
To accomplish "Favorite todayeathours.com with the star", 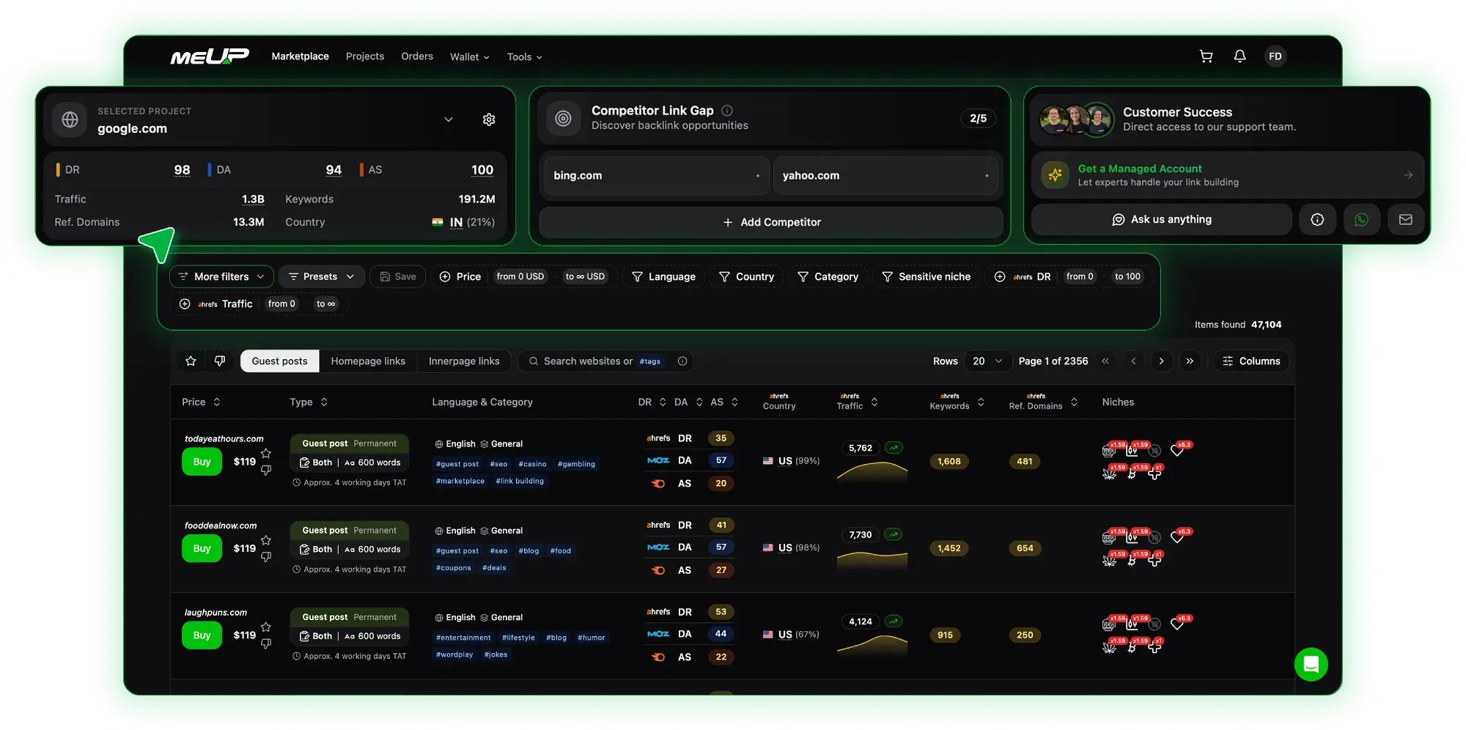I will pos(266,454).
